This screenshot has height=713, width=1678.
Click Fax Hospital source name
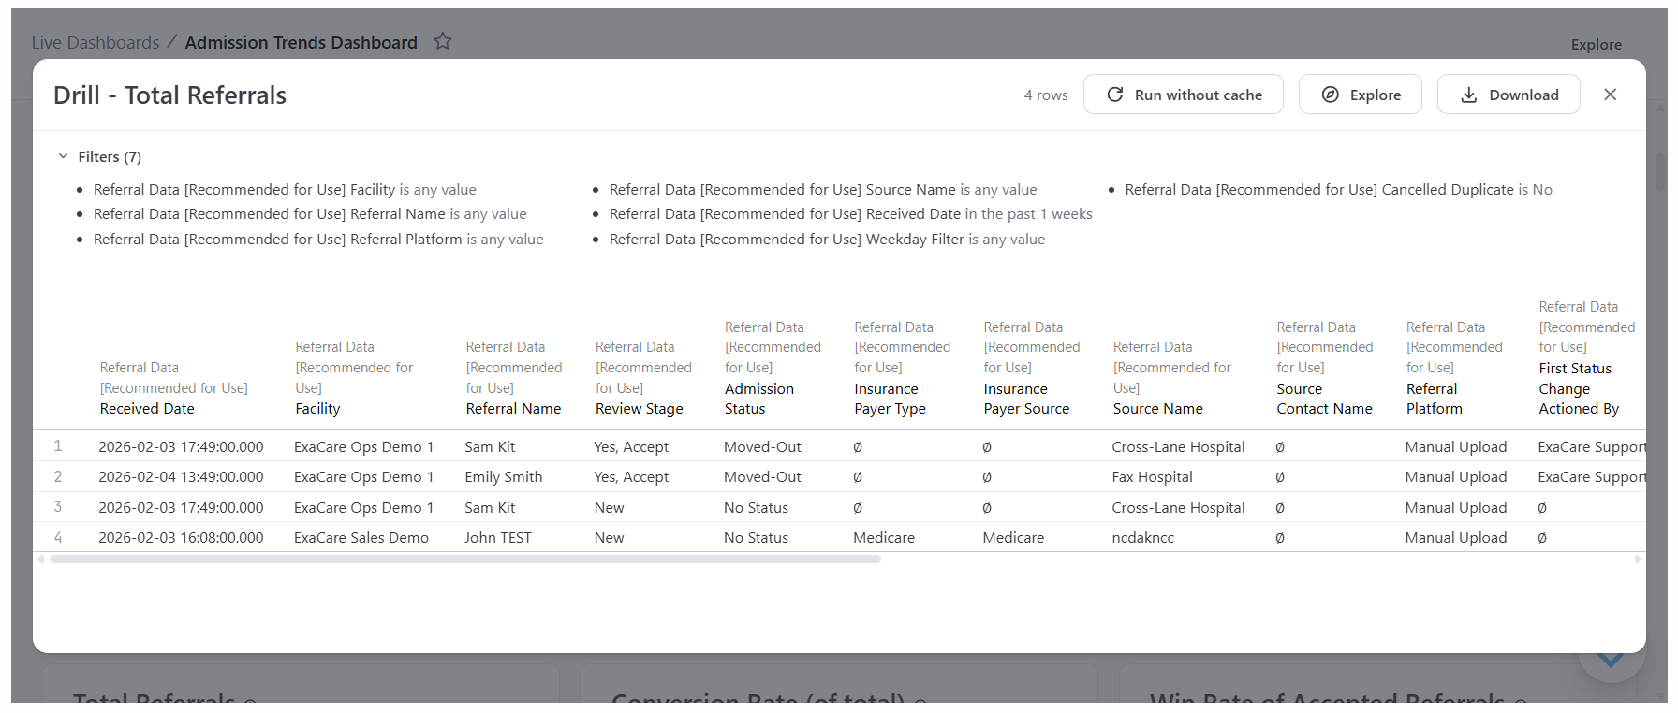[1152, 477]
